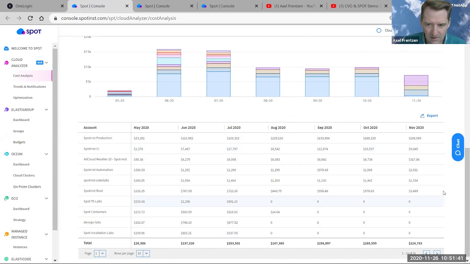Go to the next table page arrow
Viewport: 470px width, 264px height.
[x=437, y=253]
